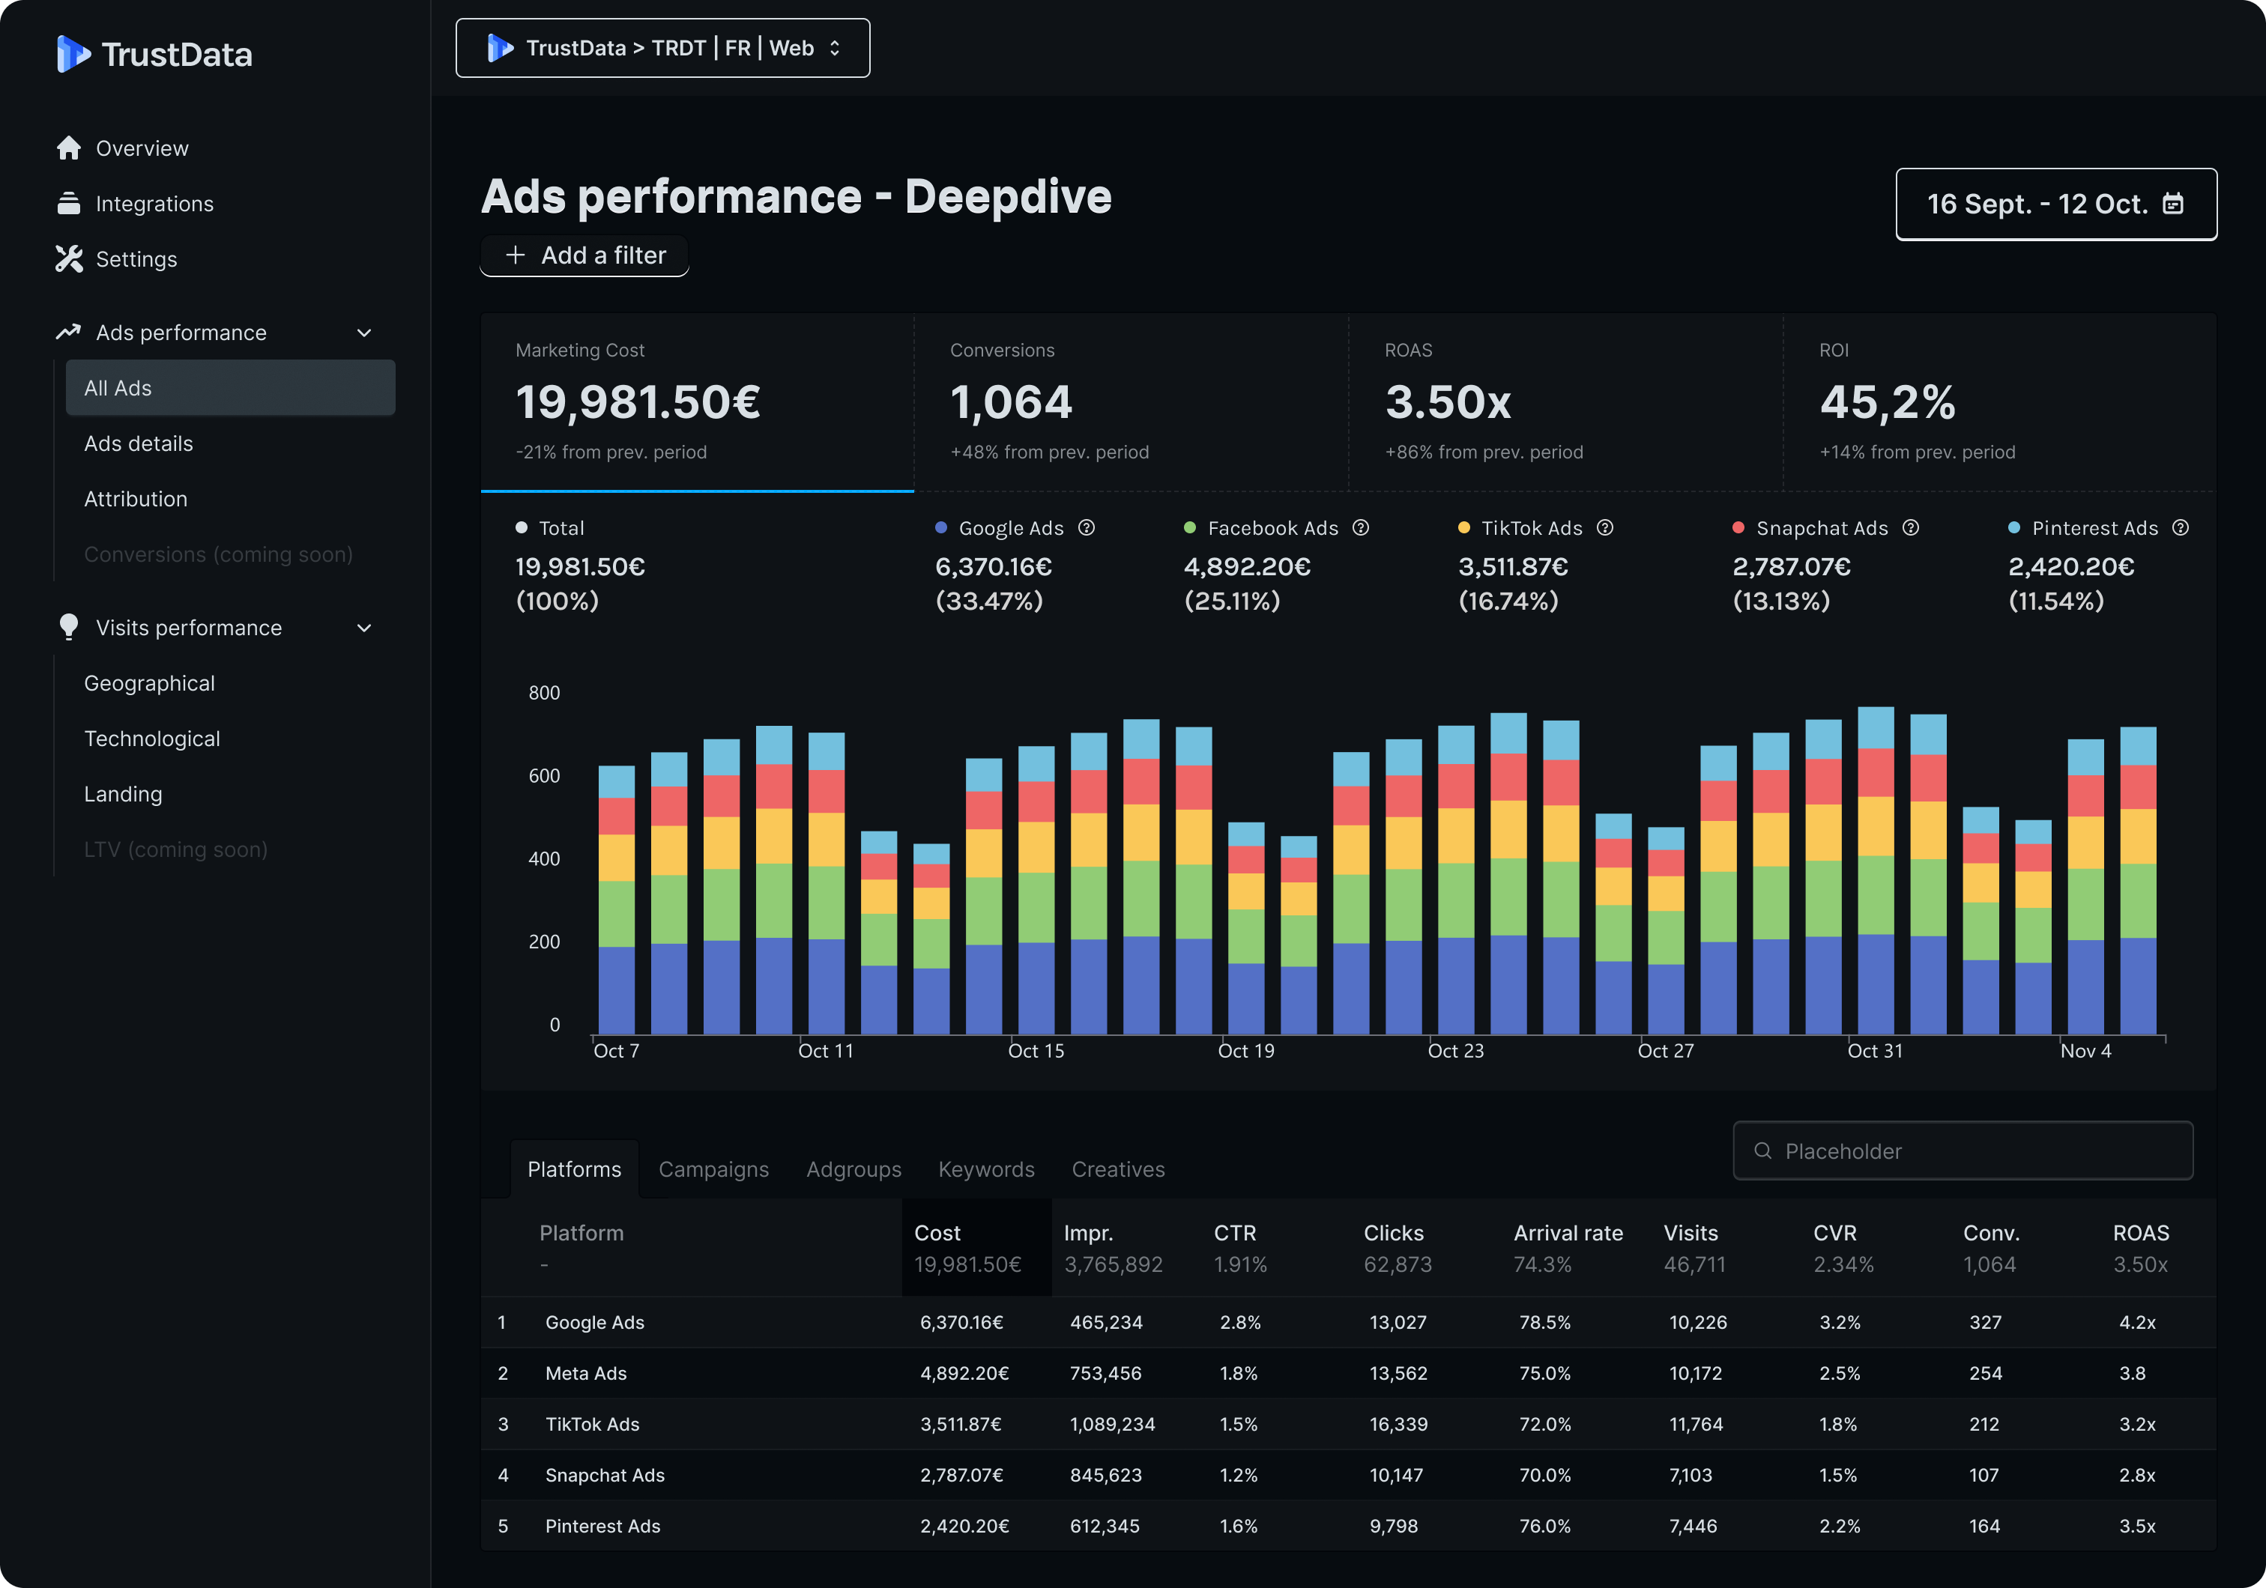Click the help icon next to Google Ads

1087,527
